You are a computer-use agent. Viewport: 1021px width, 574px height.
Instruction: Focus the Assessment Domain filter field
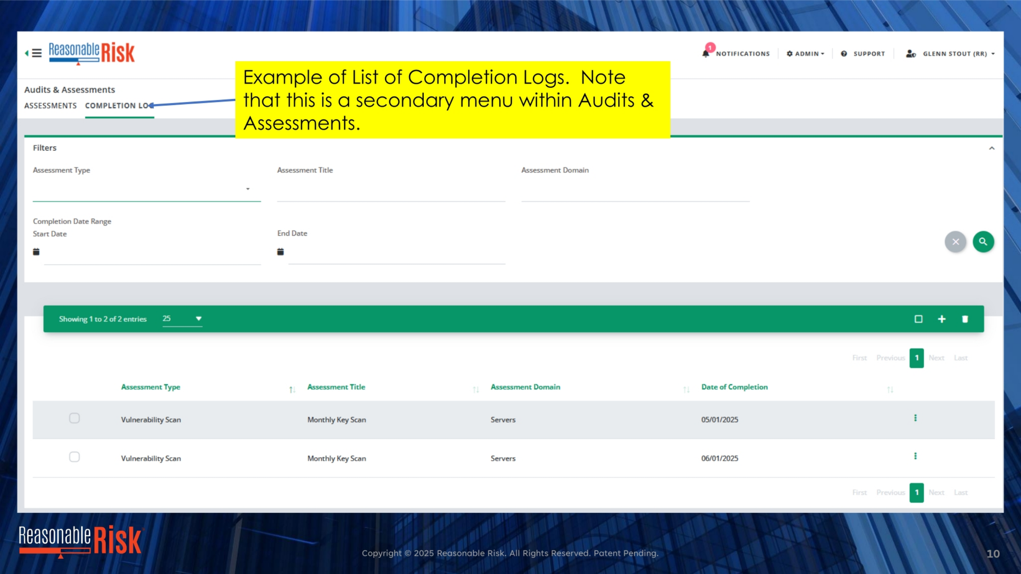click(635, 190)
